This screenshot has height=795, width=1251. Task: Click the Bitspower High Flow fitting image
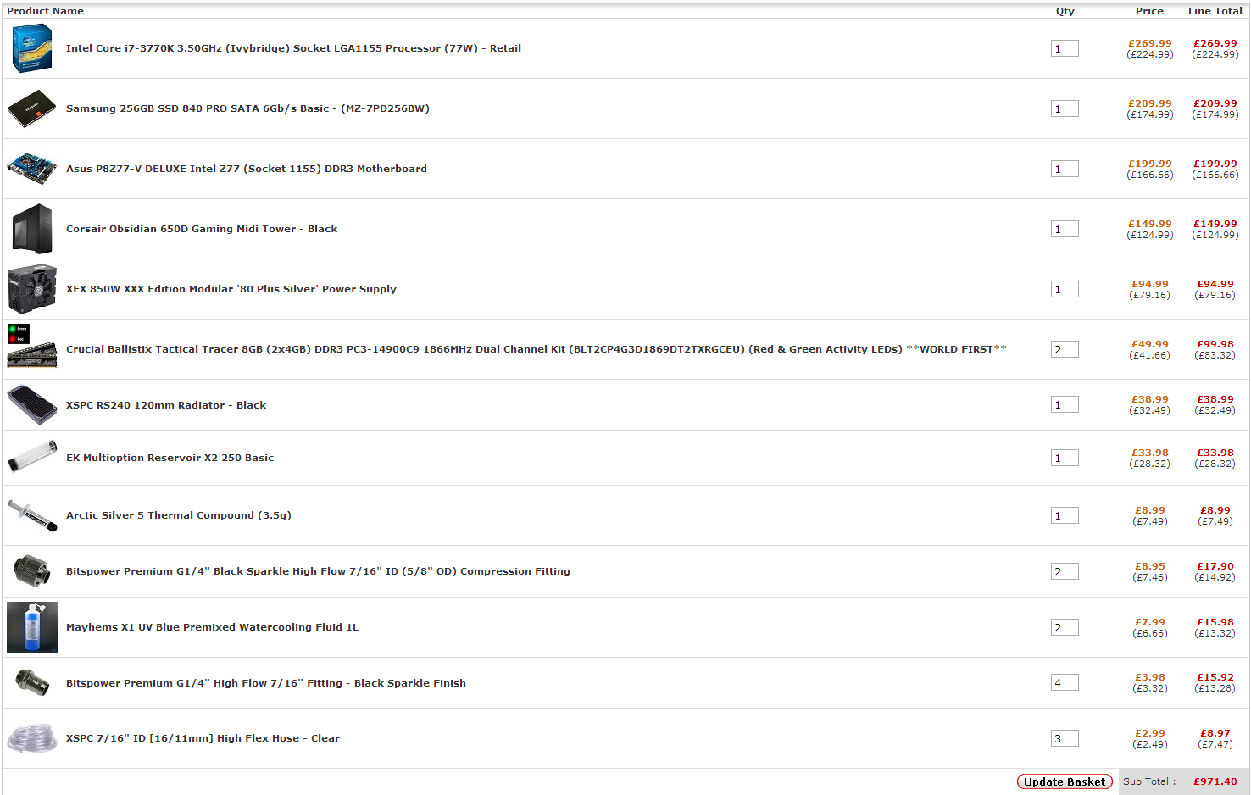pos(32,682)
